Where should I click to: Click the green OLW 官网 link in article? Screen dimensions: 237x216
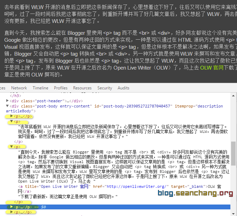(212, 68)
